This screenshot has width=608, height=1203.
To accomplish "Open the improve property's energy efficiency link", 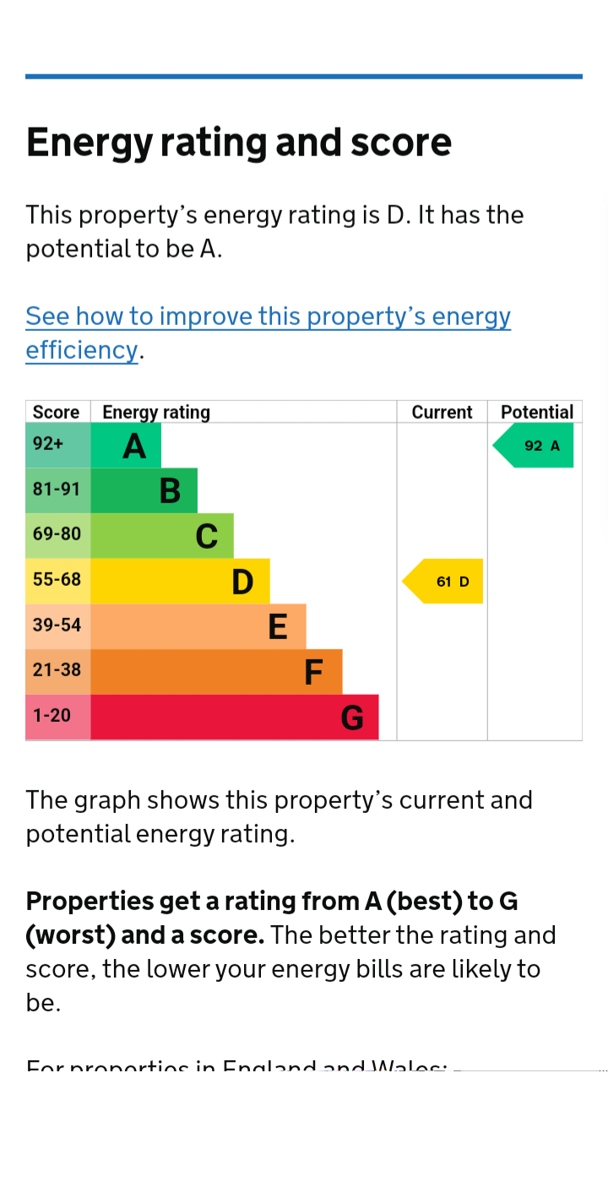I will (x=268, y=317).
